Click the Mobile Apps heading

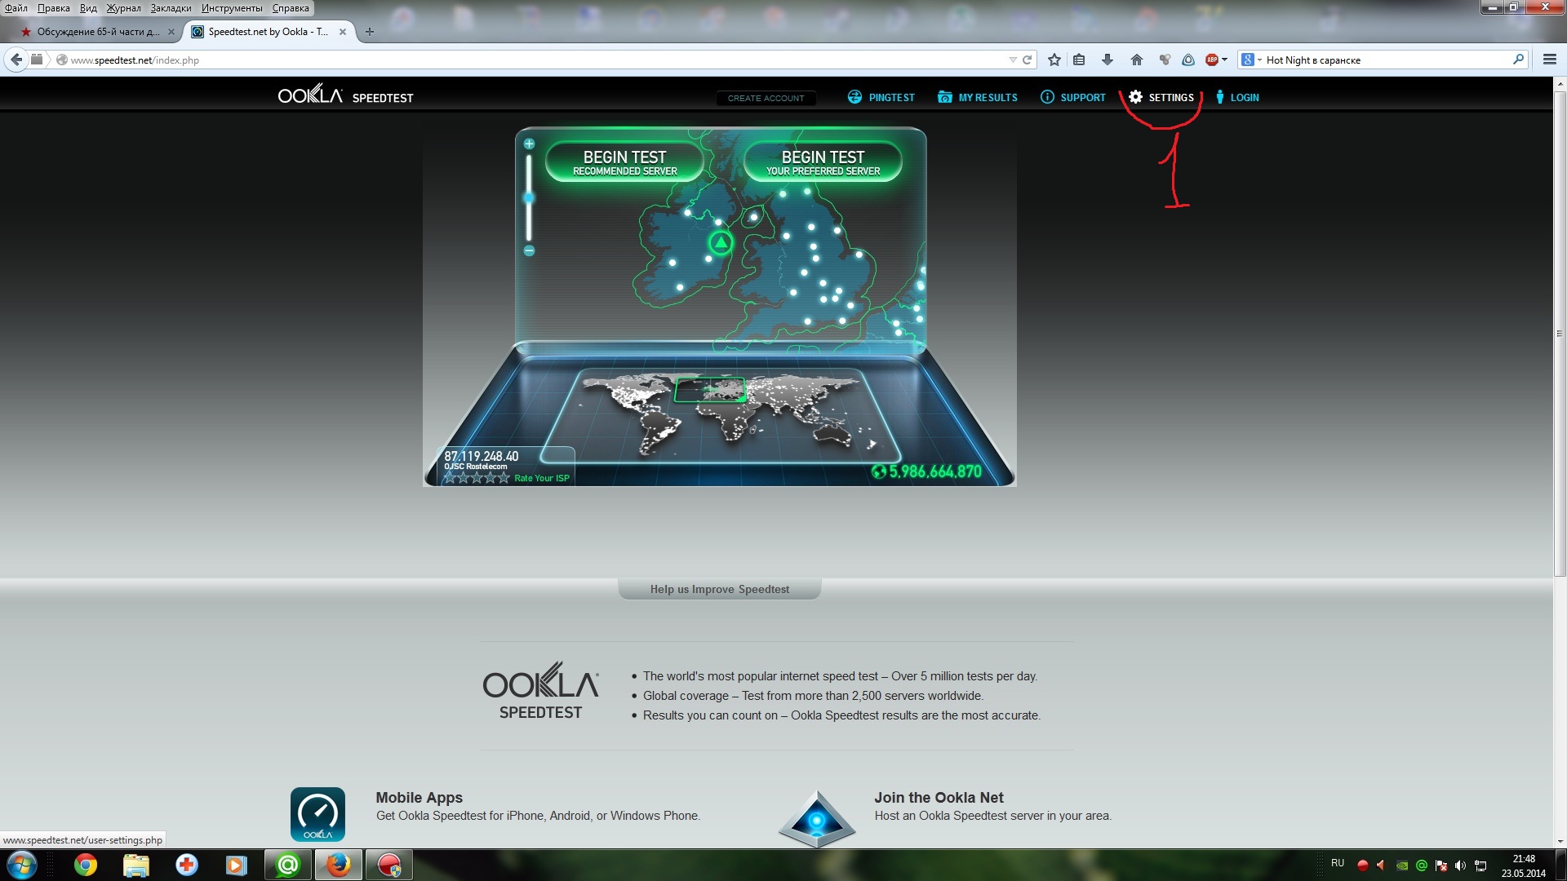pos(419,797)
